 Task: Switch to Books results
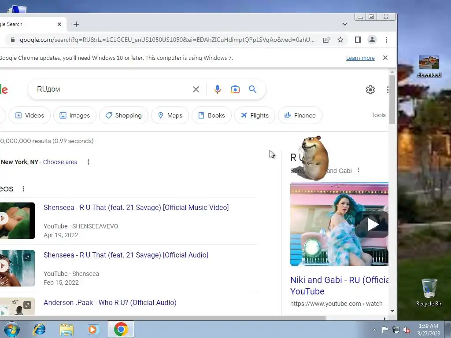[x=211, y=116]
